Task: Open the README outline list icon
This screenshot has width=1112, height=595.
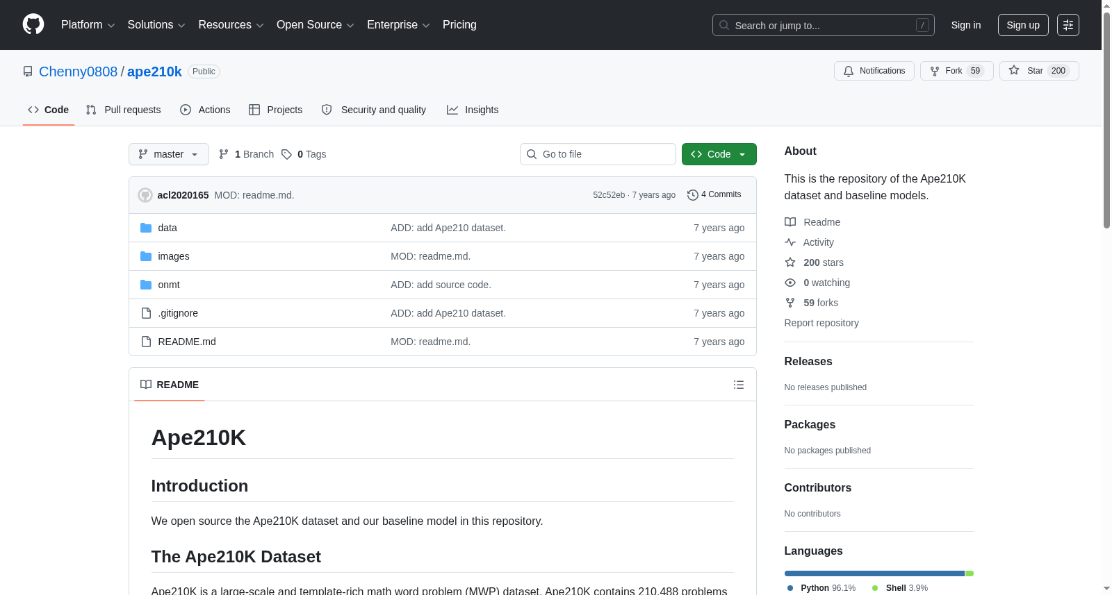Action: click(739, 385)
